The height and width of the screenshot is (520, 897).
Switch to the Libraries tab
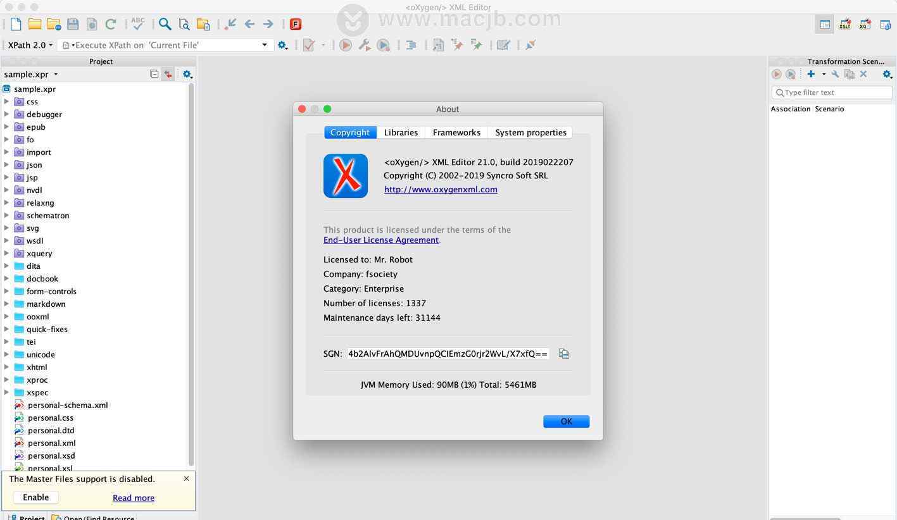[x=401, y=132]
